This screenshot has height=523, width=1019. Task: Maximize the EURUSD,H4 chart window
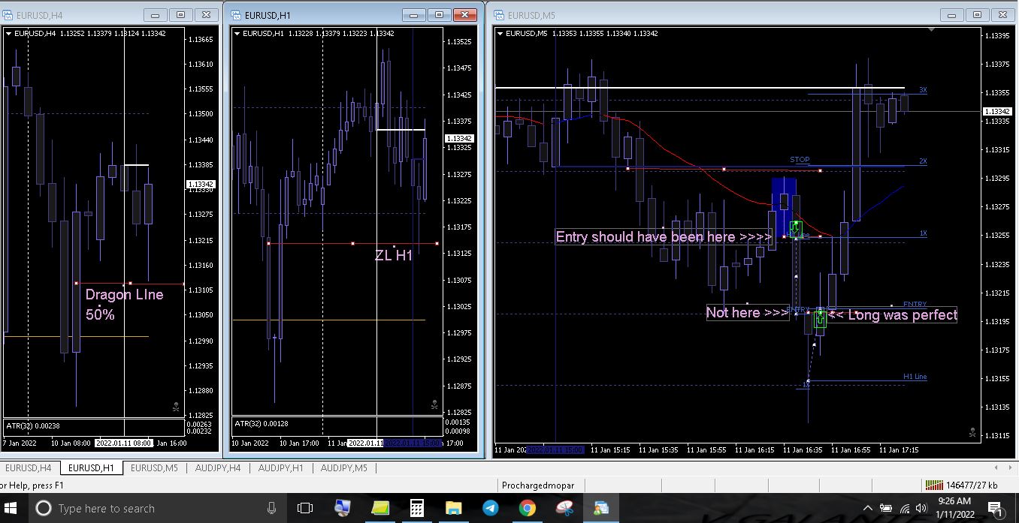click(x=180, y=14)
